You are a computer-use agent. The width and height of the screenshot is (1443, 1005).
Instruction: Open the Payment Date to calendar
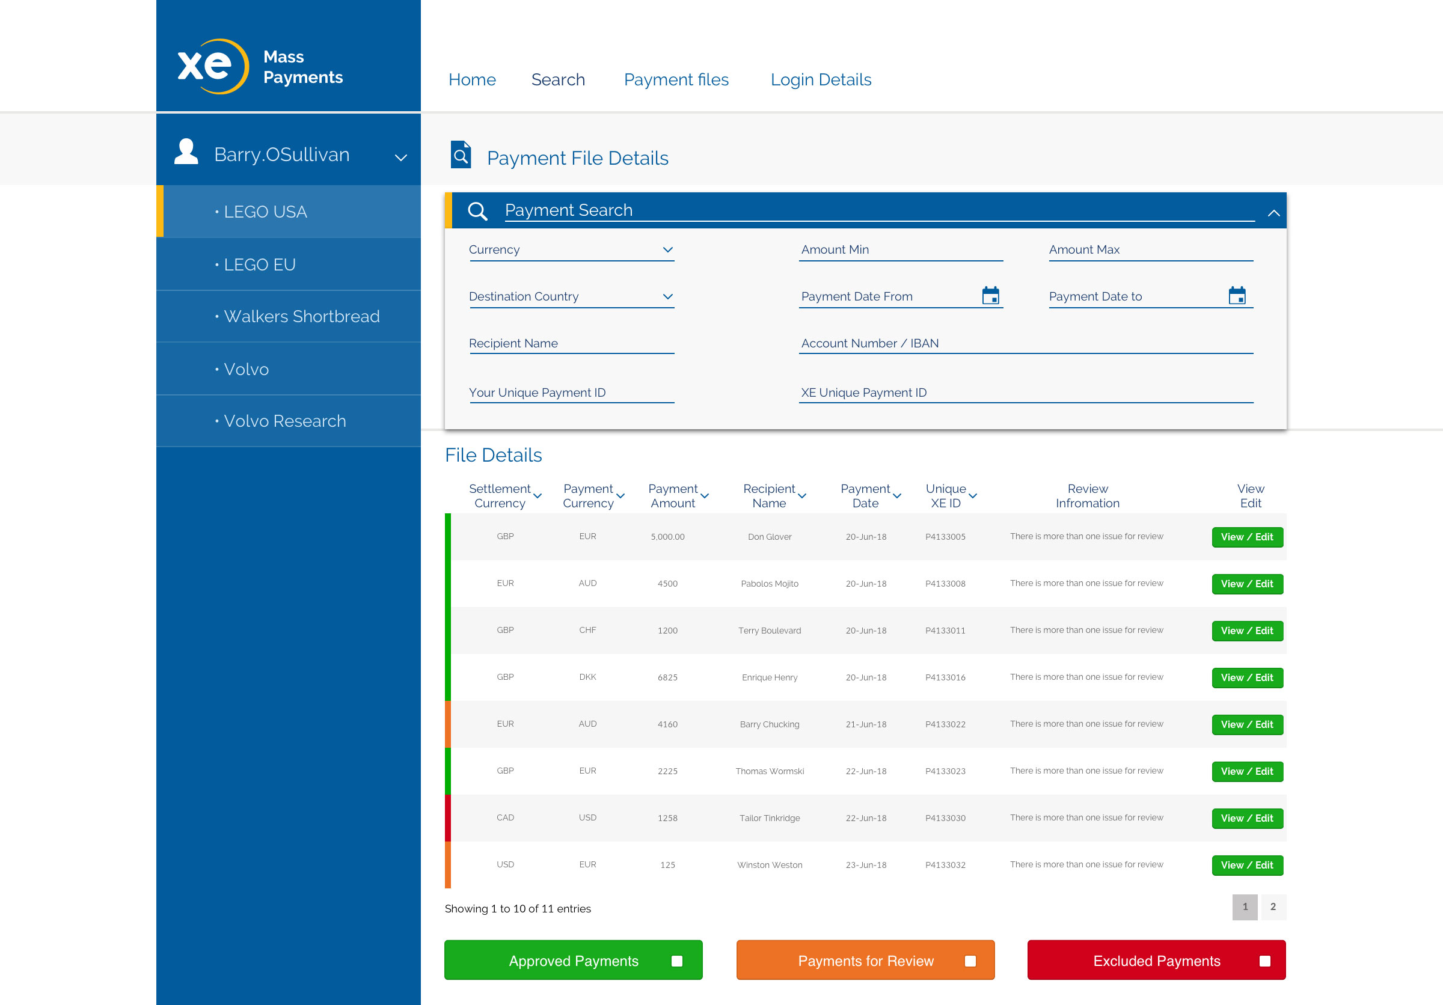pos(1237,296)
